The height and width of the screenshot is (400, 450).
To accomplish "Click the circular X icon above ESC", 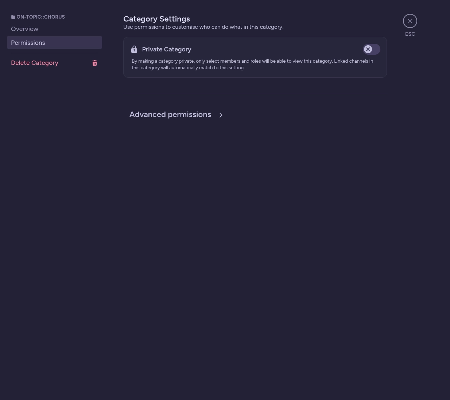I will pyautogui.click(x=410, y=21).
